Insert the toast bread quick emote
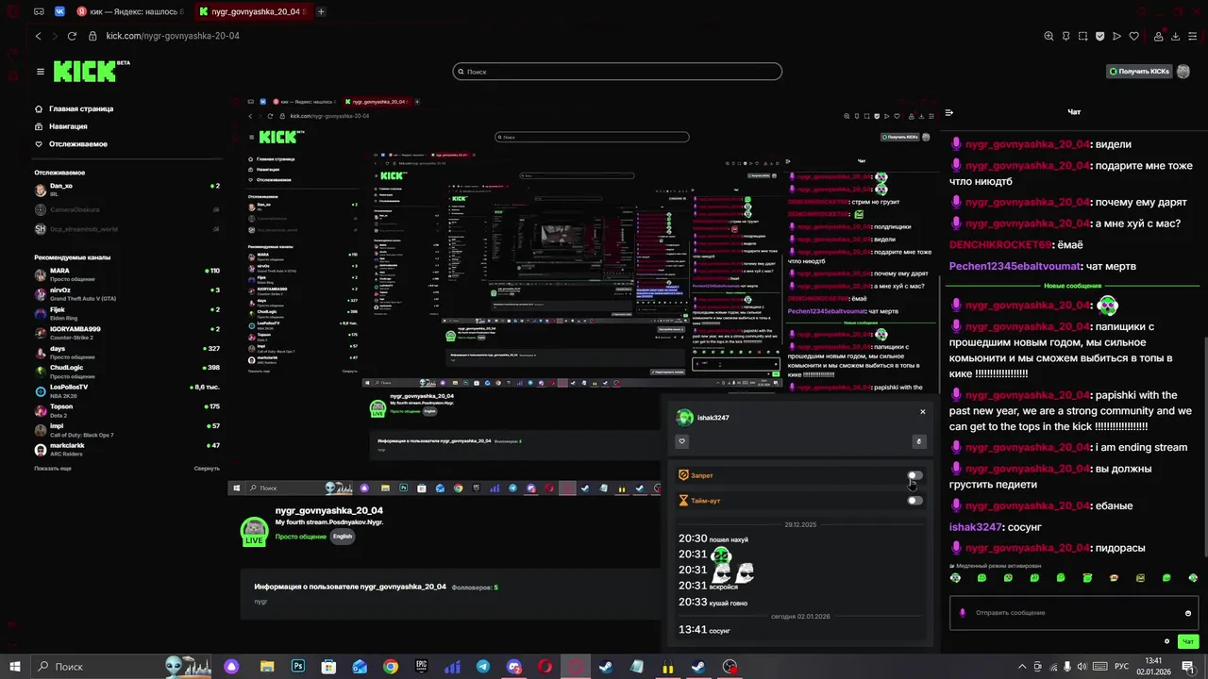 [x=1114, y=578]
